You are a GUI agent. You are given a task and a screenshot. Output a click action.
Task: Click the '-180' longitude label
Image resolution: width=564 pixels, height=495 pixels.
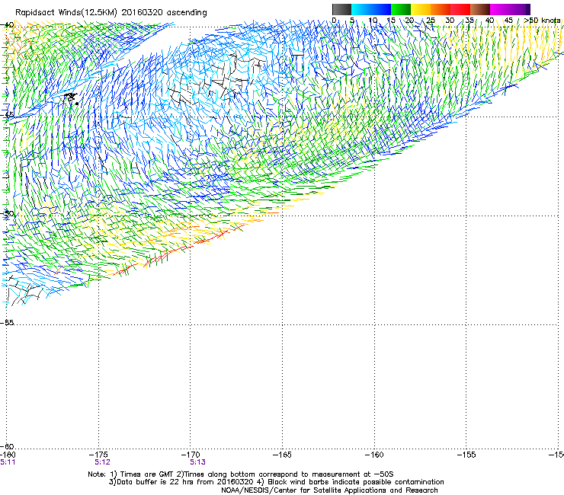pos(8,455)
